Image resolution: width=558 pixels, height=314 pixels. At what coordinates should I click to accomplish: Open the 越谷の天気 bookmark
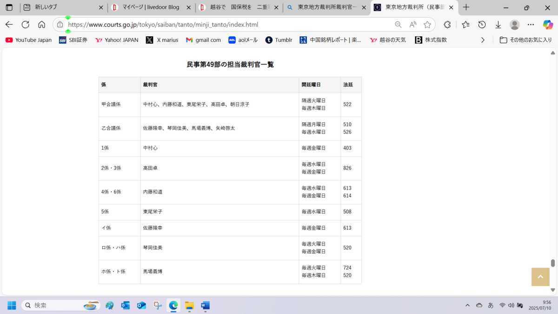pos(388,40)
